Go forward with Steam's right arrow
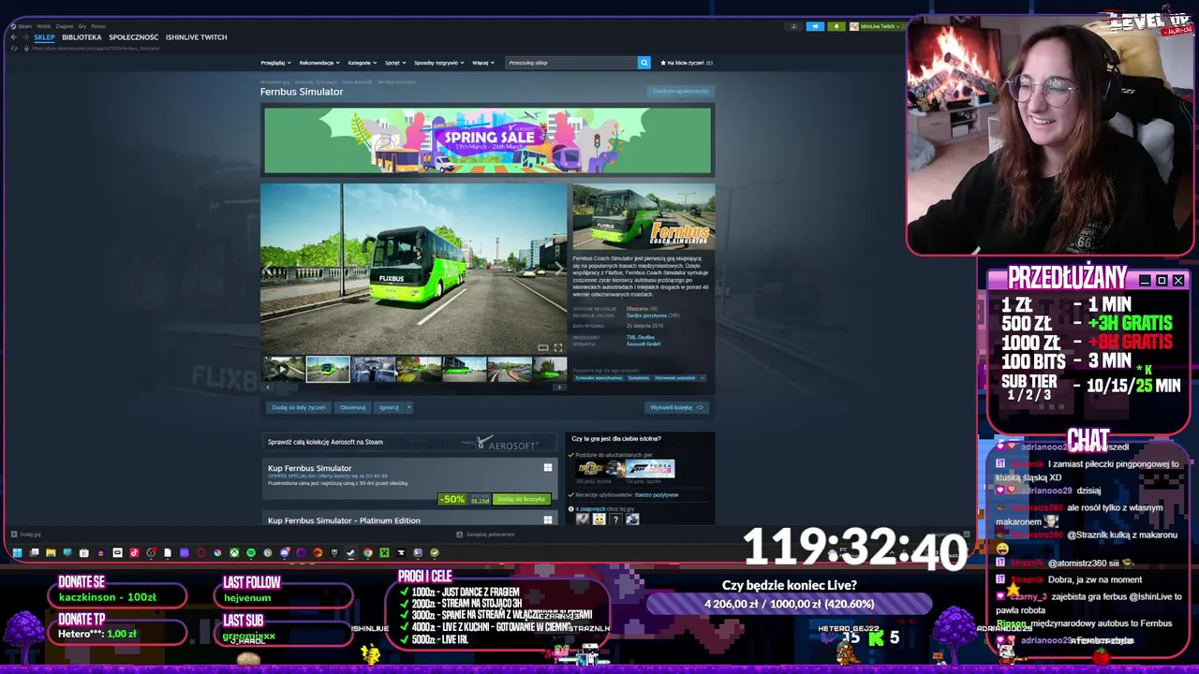 (x=25, y=37)
